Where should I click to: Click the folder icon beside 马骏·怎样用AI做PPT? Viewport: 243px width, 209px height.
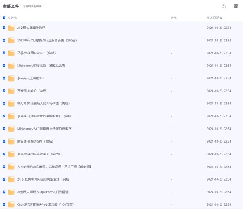11,53
